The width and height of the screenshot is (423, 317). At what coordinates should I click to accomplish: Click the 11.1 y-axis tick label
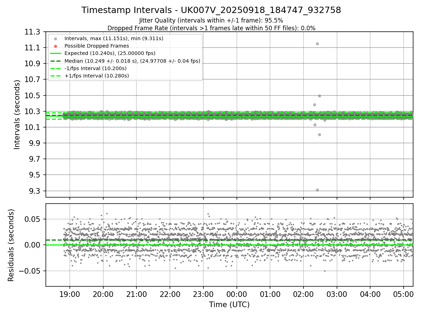click(x=32, y=48)
